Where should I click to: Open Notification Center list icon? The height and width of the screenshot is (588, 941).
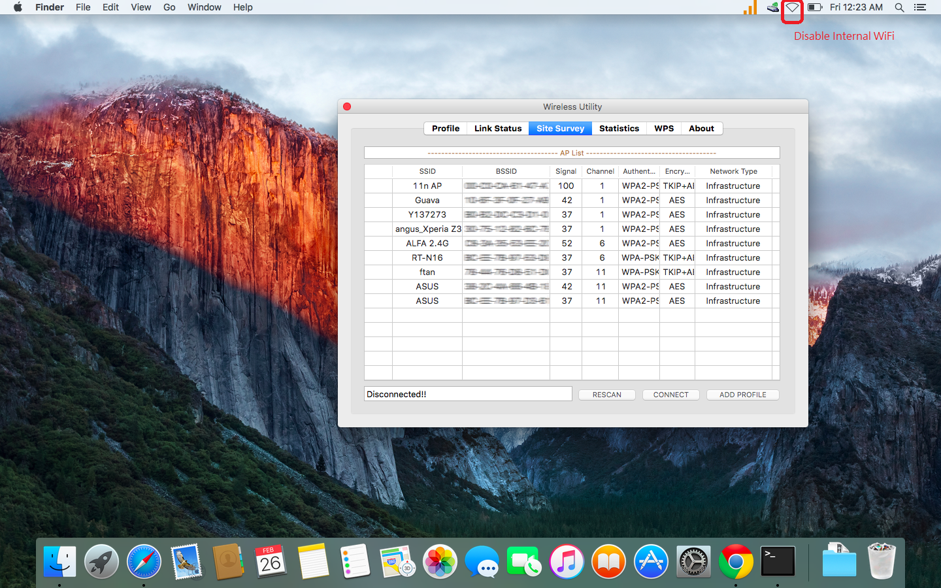click(920, 8)
